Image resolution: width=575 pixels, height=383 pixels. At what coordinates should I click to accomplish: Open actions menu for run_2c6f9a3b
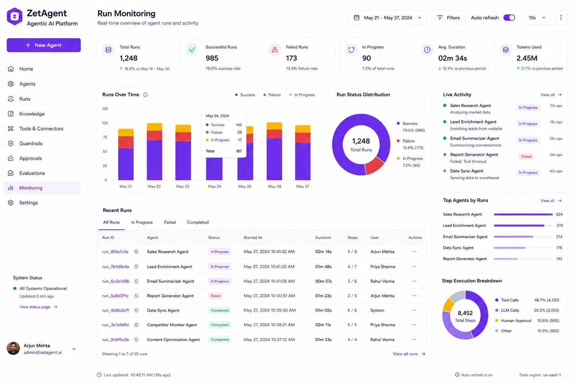pos(414,339)
